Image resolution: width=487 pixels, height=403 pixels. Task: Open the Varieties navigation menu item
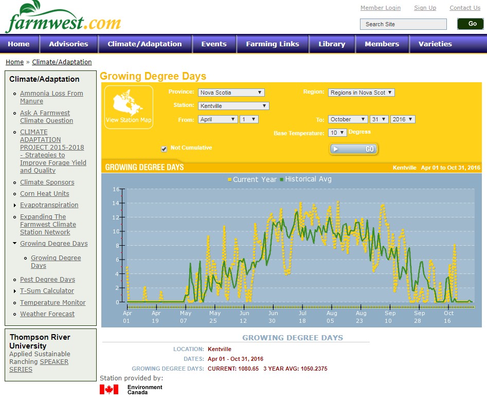click(435, 44)
